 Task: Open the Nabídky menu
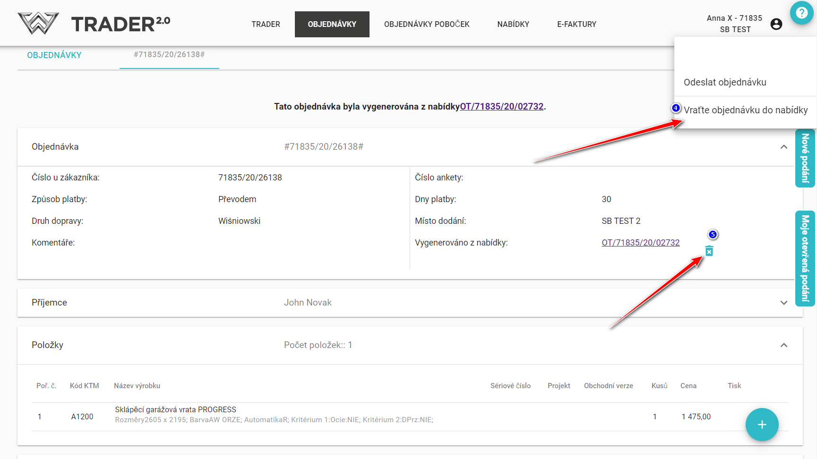click(x=513, y=24)
